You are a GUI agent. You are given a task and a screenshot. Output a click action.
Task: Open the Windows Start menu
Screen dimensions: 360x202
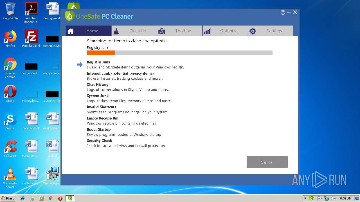click(x=8, y=198)
